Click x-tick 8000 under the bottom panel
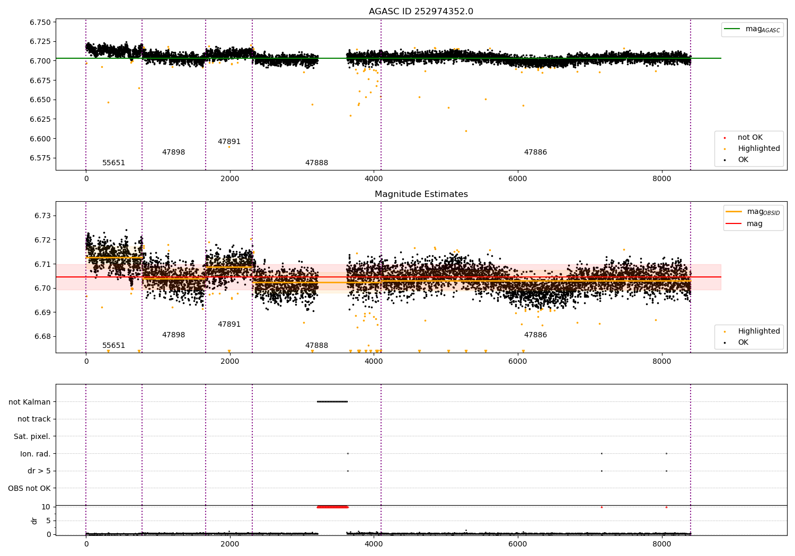Viewport: 795px width, 556px height. 662,544
